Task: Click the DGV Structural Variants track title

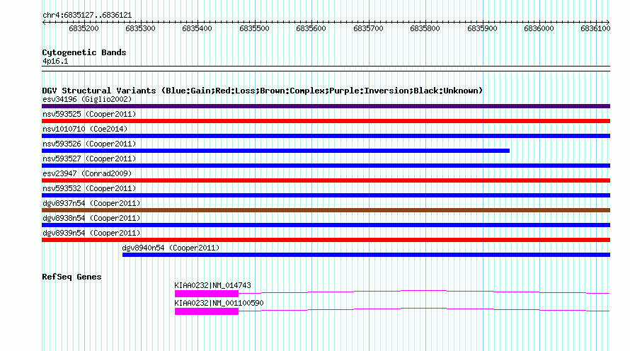Action: pos(263,91)
